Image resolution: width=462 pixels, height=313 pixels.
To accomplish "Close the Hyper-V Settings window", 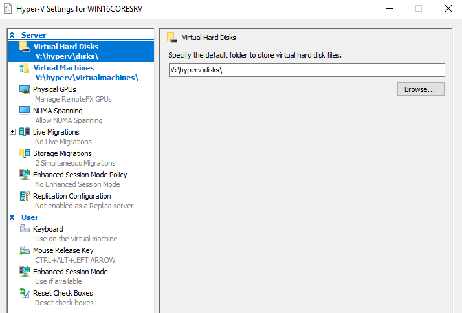I will point(448,8).
